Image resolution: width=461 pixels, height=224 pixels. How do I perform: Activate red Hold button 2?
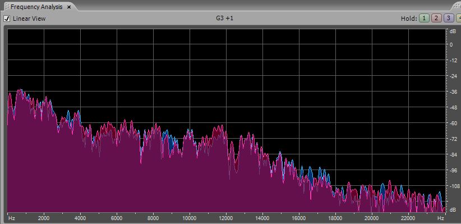click(436, 19)
